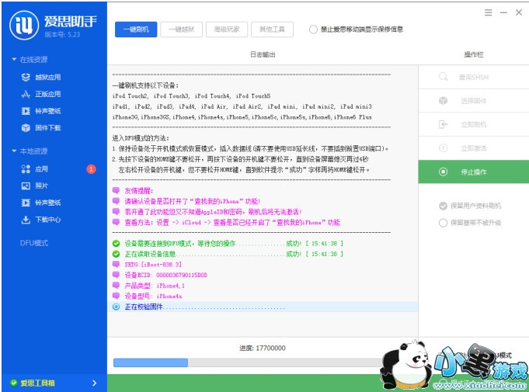Open 照片 photos icon
529x392 pixels.
pyautogui.click(x=26, y=186)
